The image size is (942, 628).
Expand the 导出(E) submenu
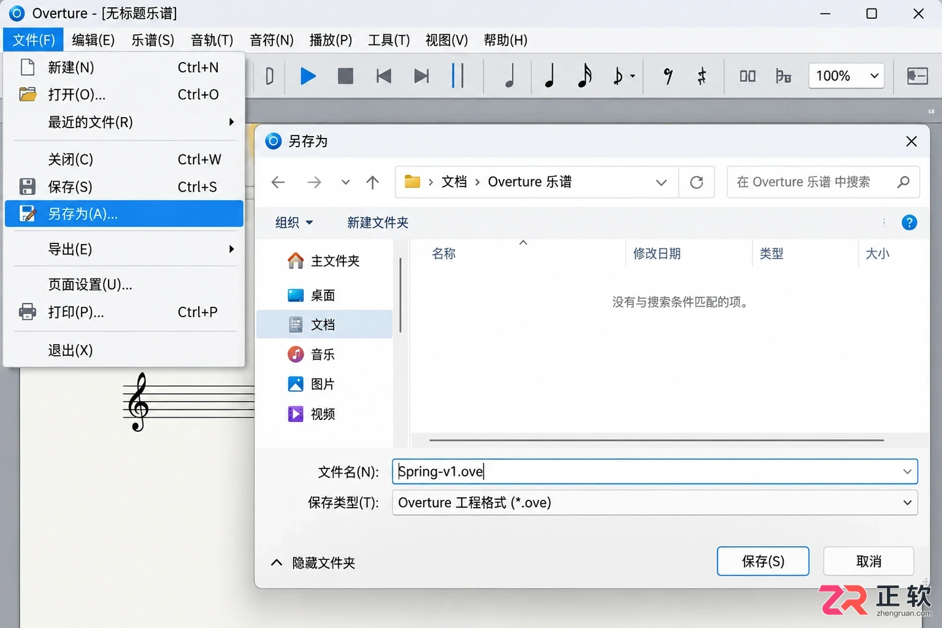(x=124, y=249)
